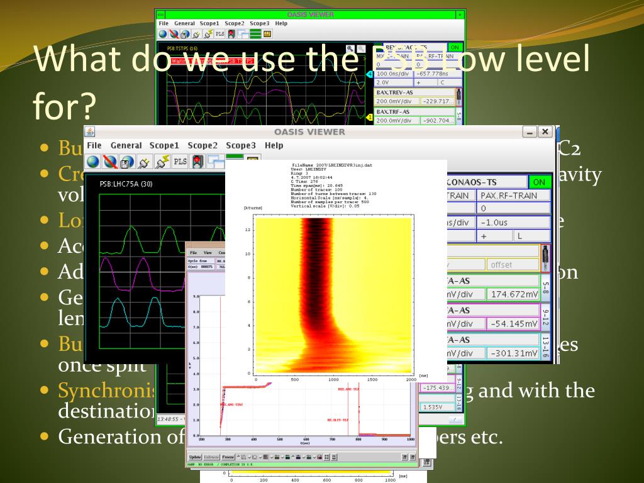
Task: Open Scope3 menu in front OASIS Viewer
Action: [241, 145]
